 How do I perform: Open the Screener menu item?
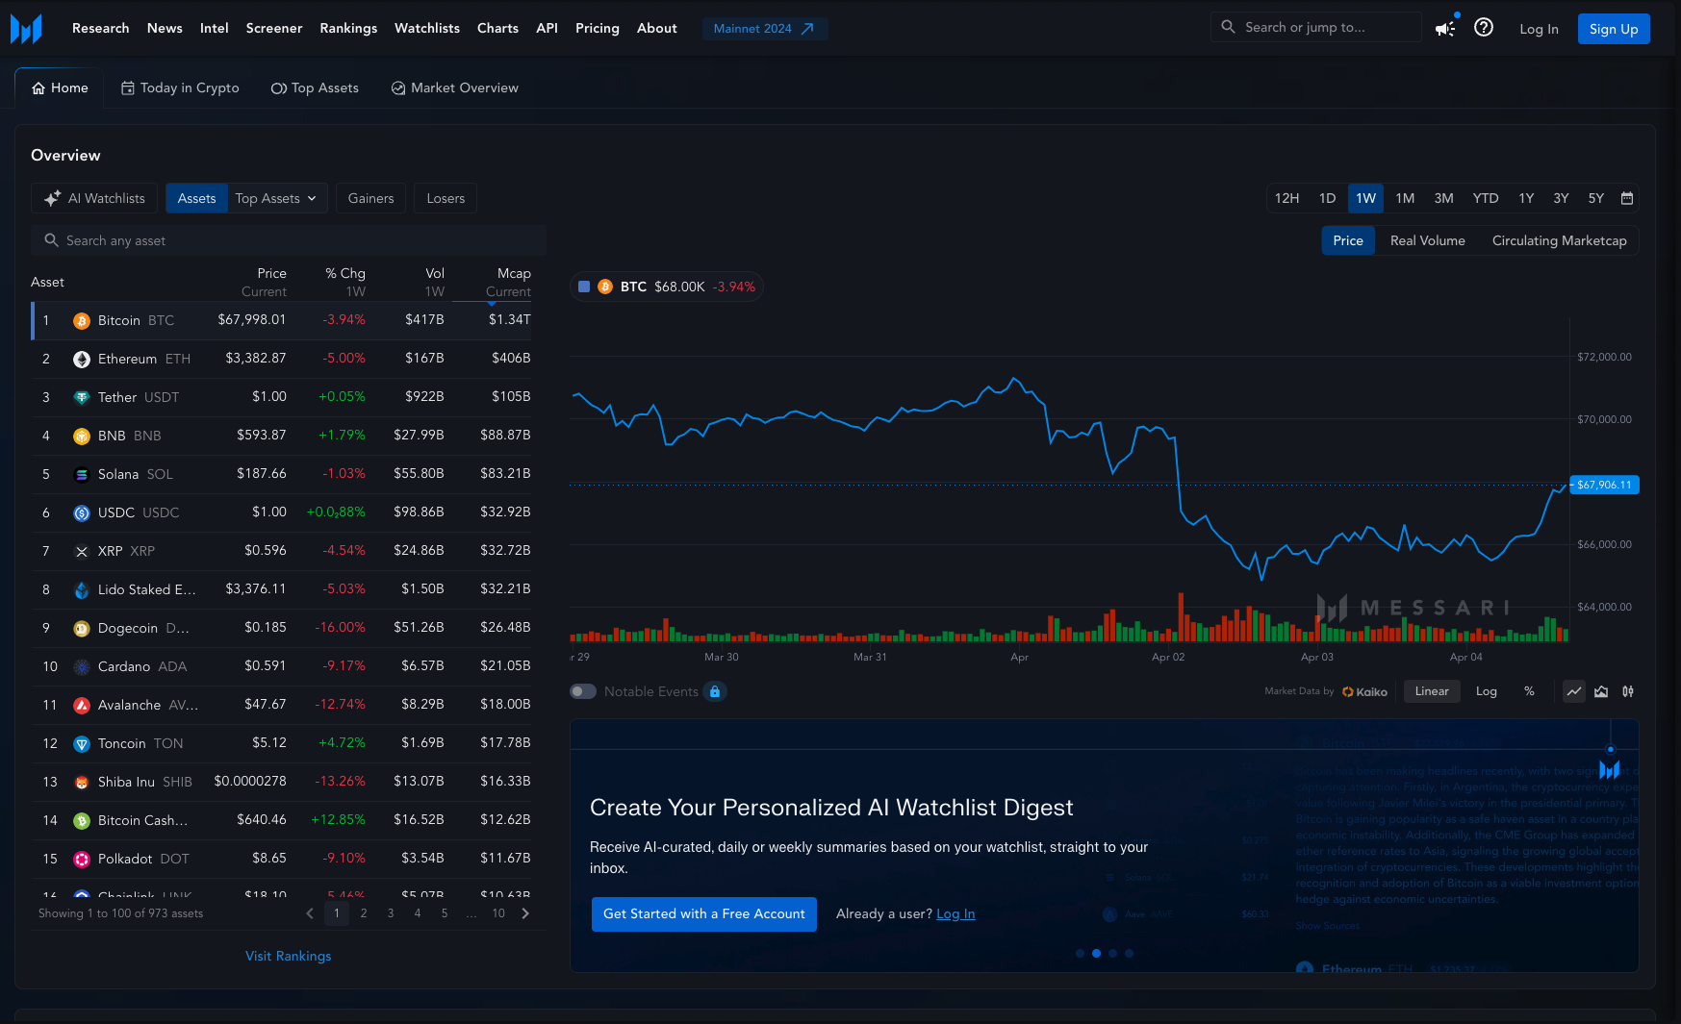[x=273, y=28]
